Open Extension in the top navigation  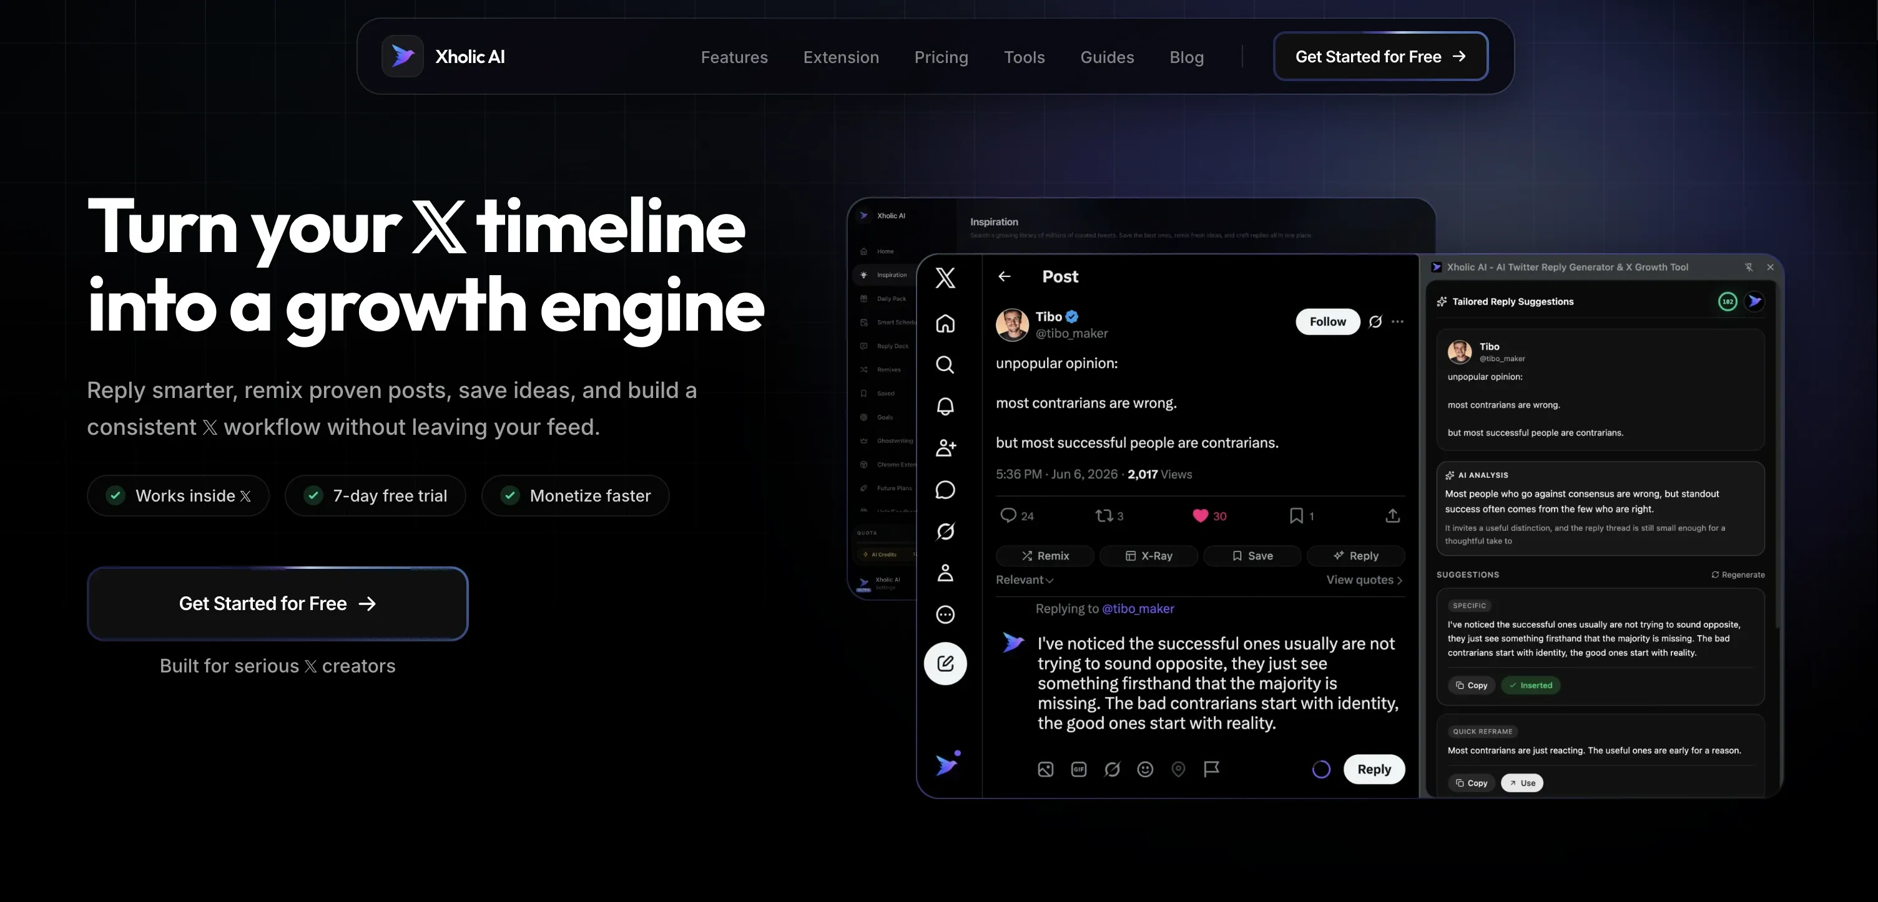click(x=840, y=57)
